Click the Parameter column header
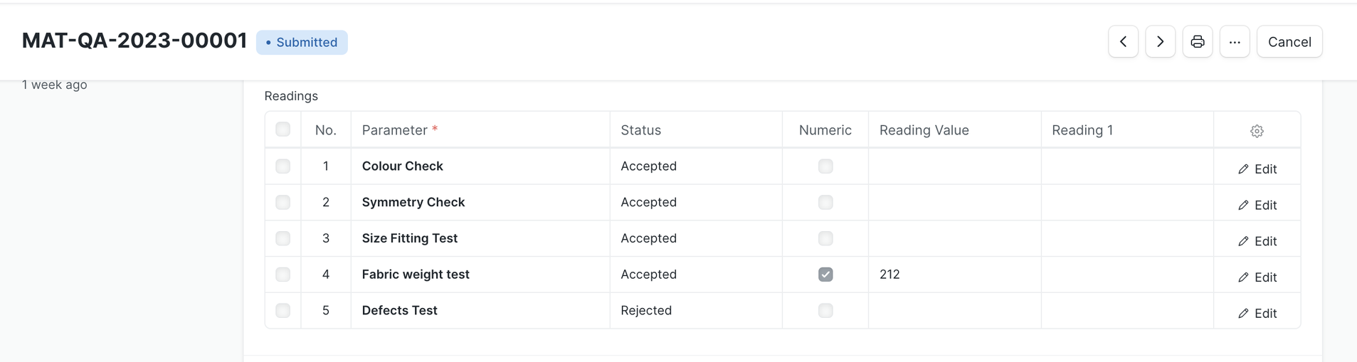This screenshot has width=1357, height=362. pos(394,130)
